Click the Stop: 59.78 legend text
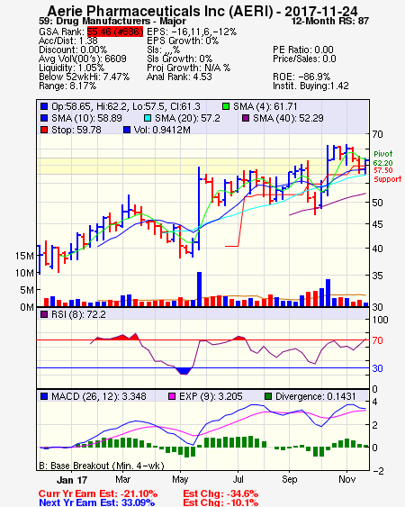 click(x=76, y=130)
